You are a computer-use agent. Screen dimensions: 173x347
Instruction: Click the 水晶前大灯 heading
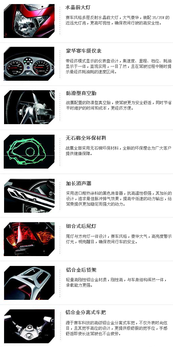78,7
